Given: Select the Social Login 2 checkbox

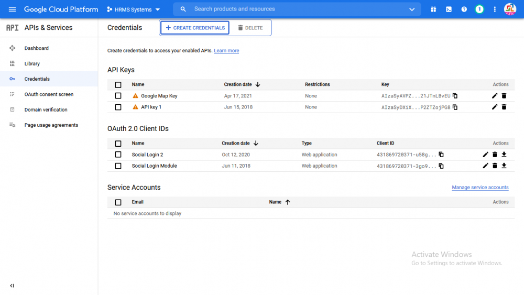Looking at the screenshot, I should [x=118, y=155].
